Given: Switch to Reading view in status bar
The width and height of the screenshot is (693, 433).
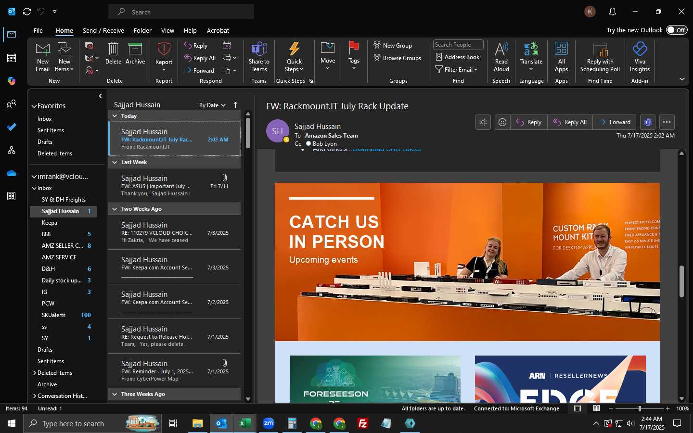Looking at the screenshot, I should click(x=596, y=408).
